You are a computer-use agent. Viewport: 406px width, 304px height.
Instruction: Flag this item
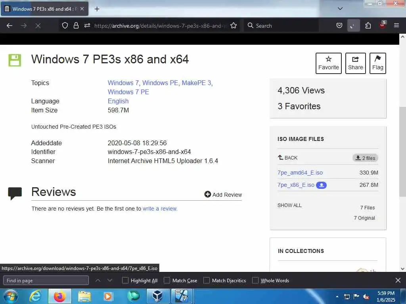tap(378, 63)
